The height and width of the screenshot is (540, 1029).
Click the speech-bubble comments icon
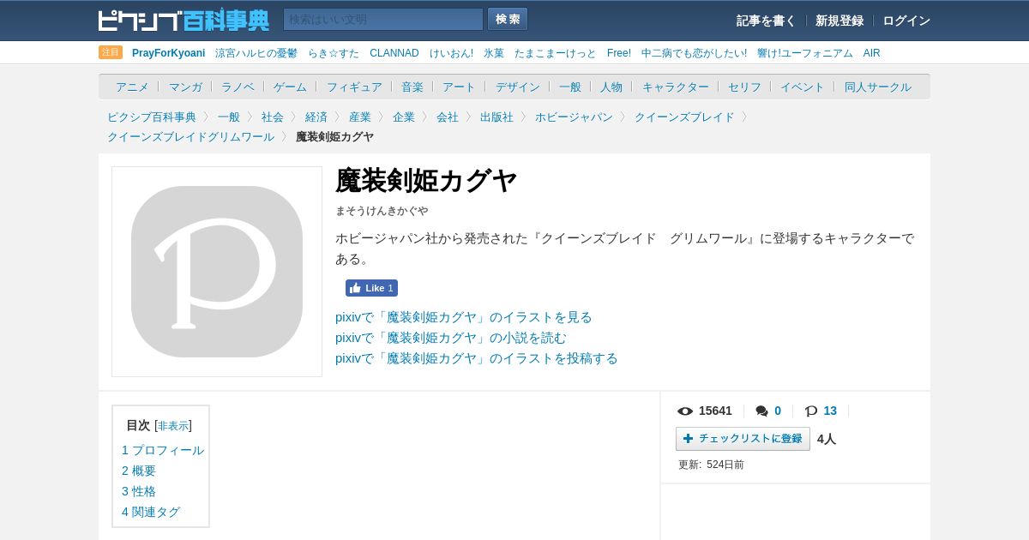762,411
